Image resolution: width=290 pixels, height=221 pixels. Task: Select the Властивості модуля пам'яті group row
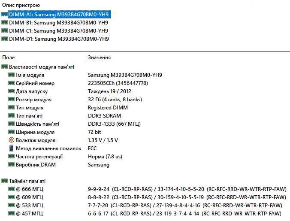pyautogui.click(x=42, y=67)
